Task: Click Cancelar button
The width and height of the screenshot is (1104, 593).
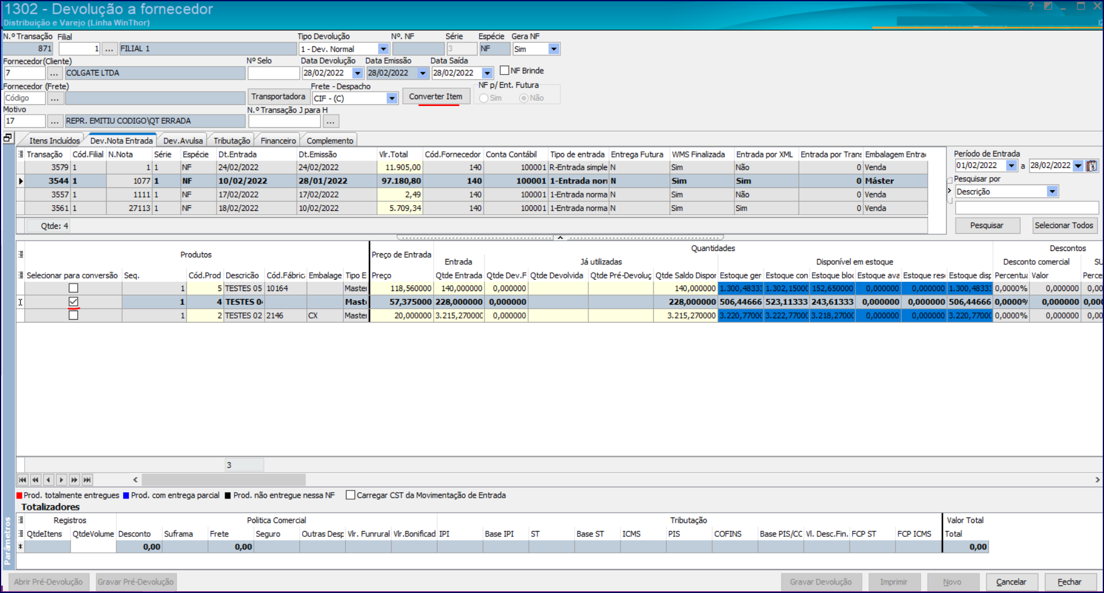Action: [x=1011, y=582]
